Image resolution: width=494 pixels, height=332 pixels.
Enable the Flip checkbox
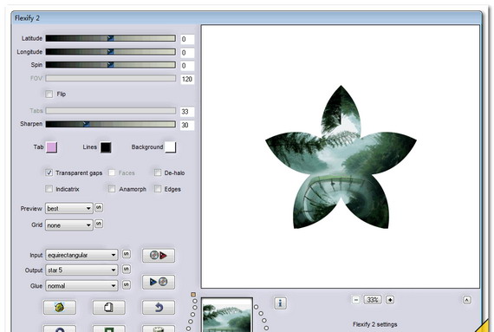point(49,94)
